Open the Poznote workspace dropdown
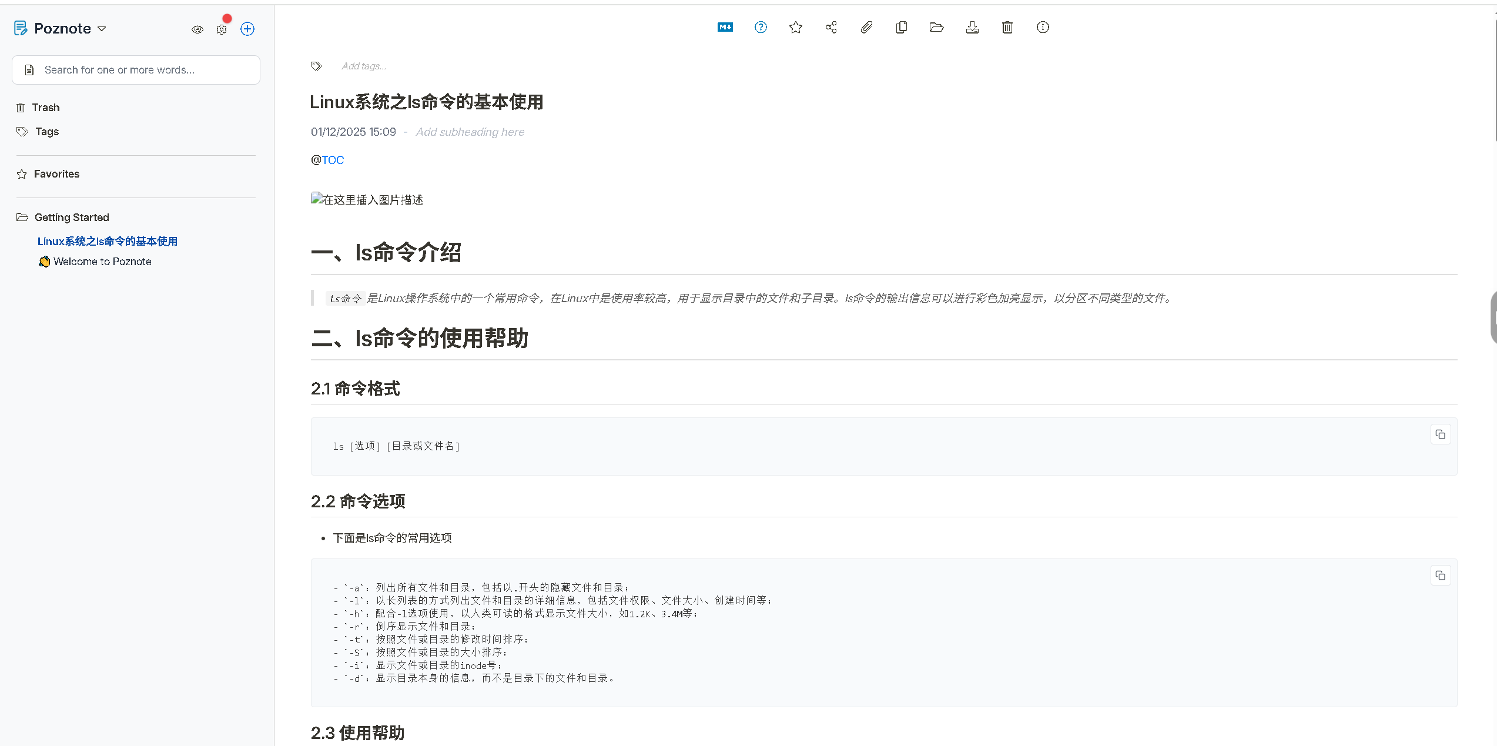 (102, 28)
